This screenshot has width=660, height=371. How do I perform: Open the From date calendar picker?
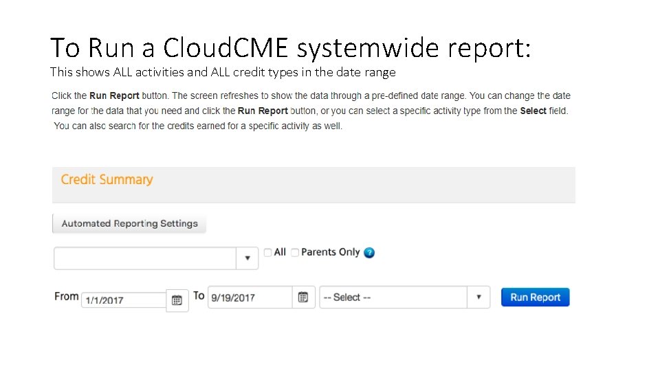[x=177, y=300]
